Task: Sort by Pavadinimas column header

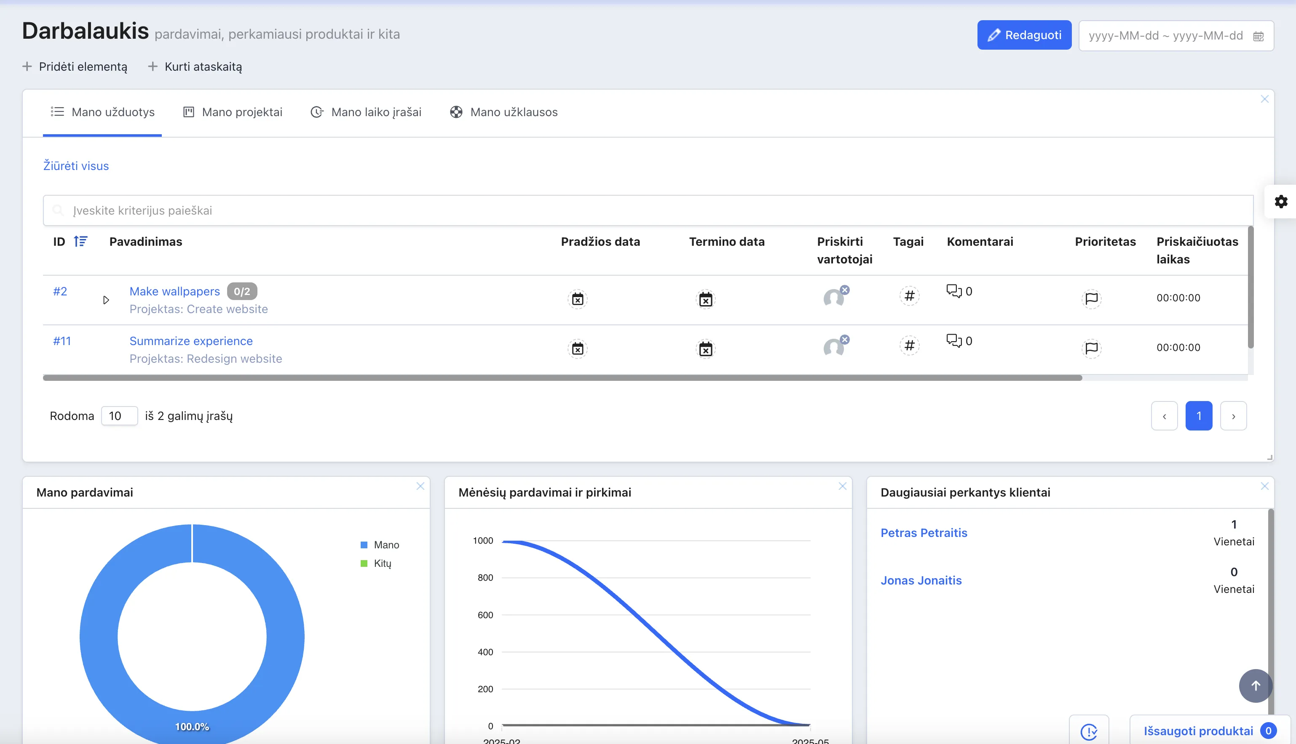Action: (145, 241)
